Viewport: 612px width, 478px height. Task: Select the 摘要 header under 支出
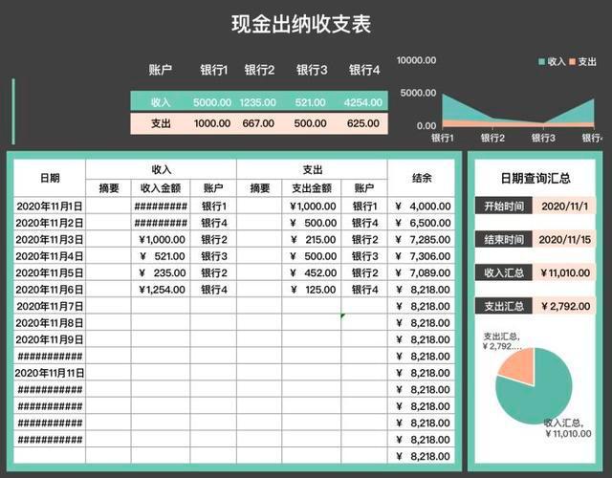coord(259,188)
